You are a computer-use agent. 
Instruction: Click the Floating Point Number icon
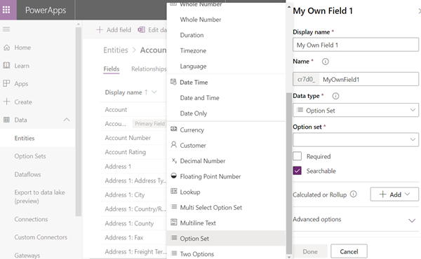[x=174, y=176]
